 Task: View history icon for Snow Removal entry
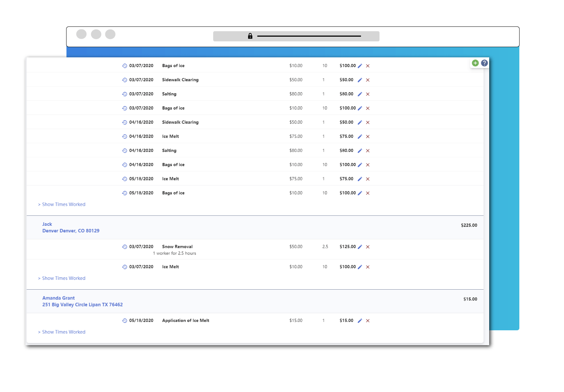click(125, 247)
